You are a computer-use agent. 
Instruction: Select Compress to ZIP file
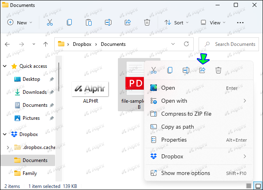coord(199,114)
